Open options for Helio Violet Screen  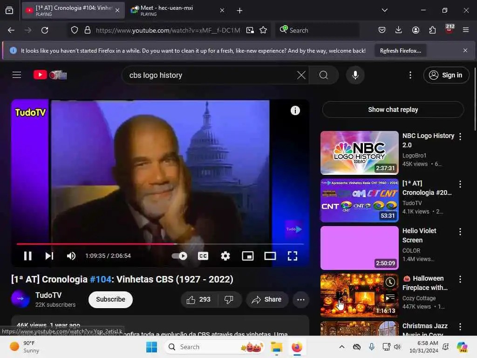pyautogui.click(x=460, y=232)
